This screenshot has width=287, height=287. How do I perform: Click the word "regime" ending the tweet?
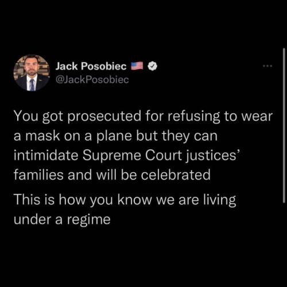[x=89, y=220]
